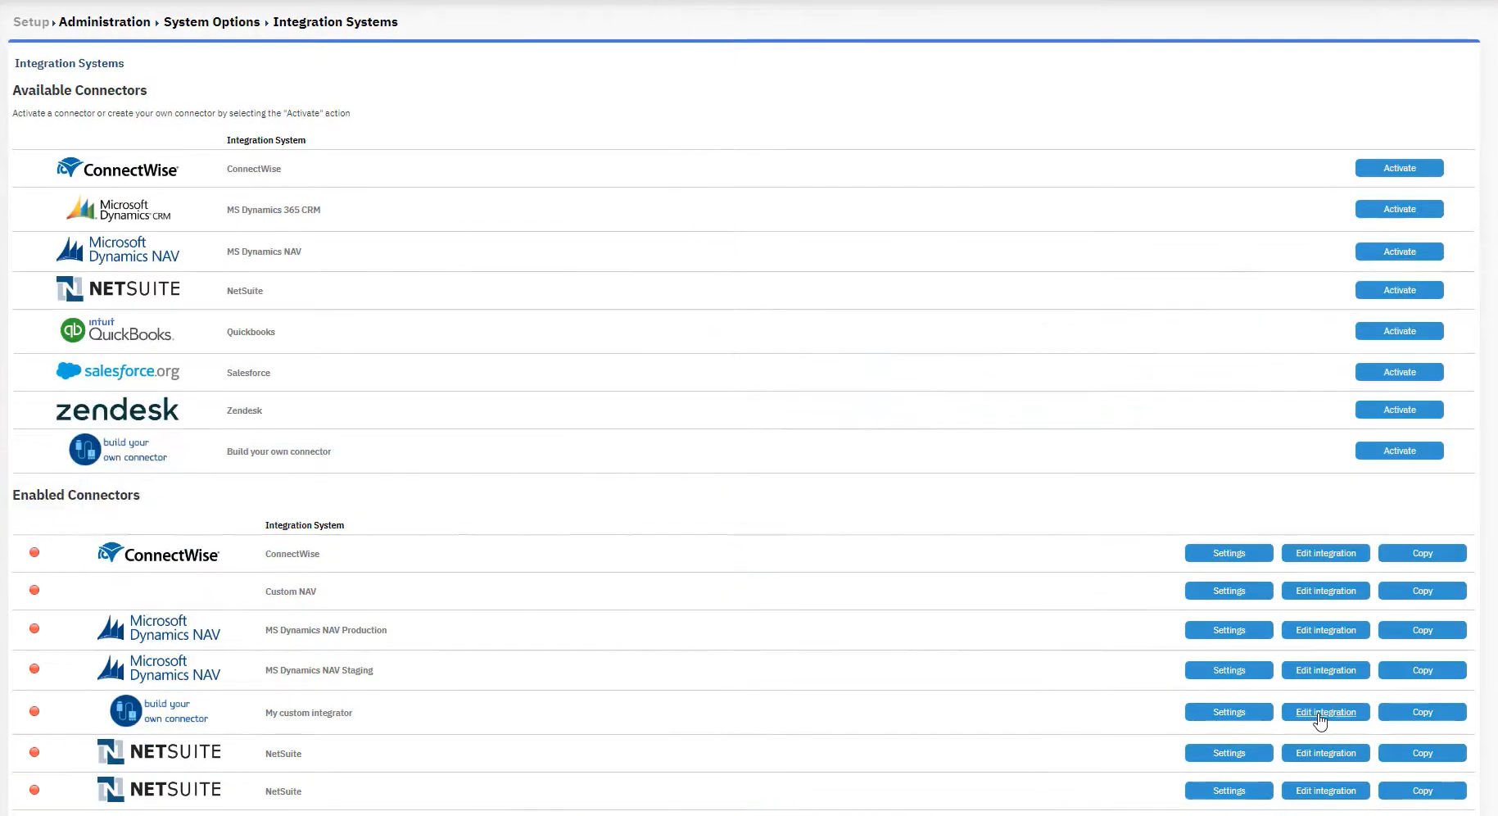Click the Microsoft Dynamics CRM logo
The width and height of the screenshot is (1498, 816).
click(119, 209)
